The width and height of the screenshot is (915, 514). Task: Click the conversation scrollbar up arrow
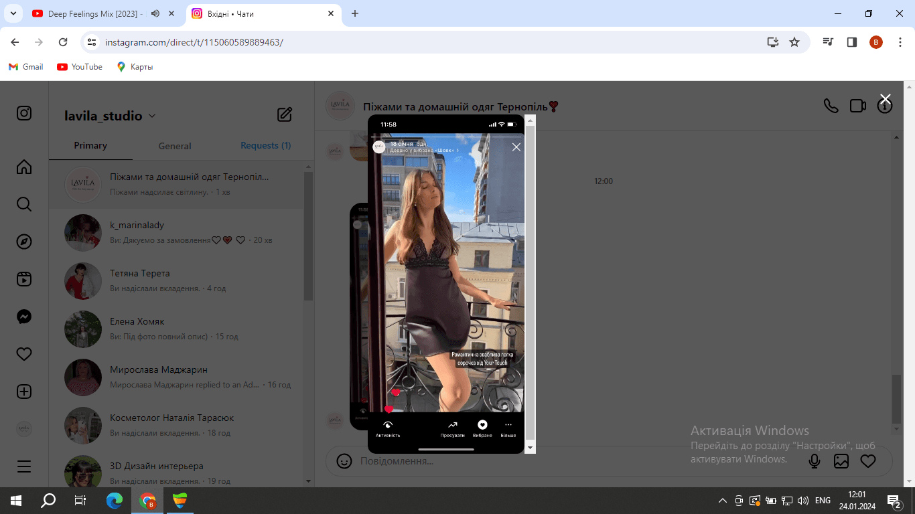point(896,137)
